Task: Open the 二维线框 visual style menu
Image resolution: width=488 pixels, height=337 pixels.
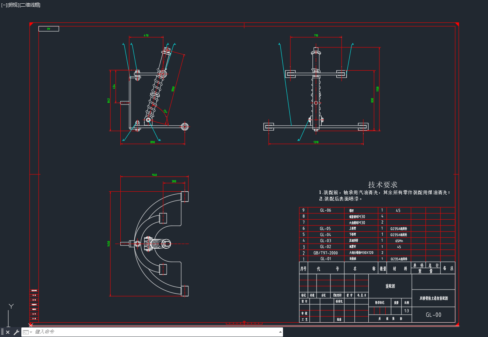Action: tap(30, 5)
